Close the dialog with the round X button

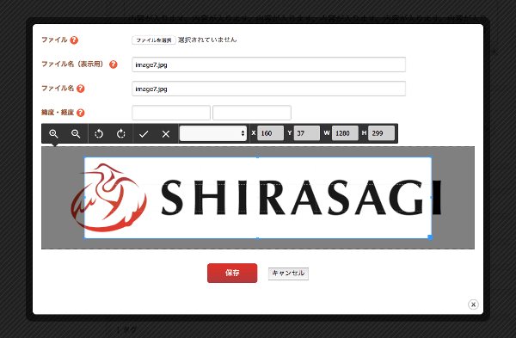click(473, 304)
